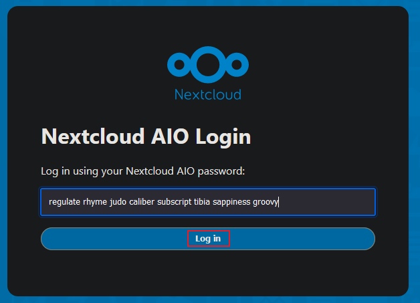Click the 'Log in using your Nextcloud AIO password' label
Screen dimensions: 420x303
coord(142,171)
